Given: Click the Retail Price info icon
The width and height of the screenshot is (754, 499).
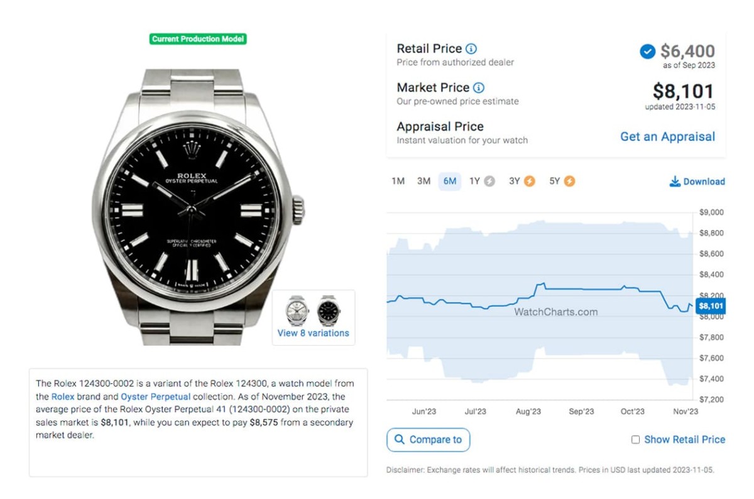Looking at the screenshot, I should coord(471,49).
